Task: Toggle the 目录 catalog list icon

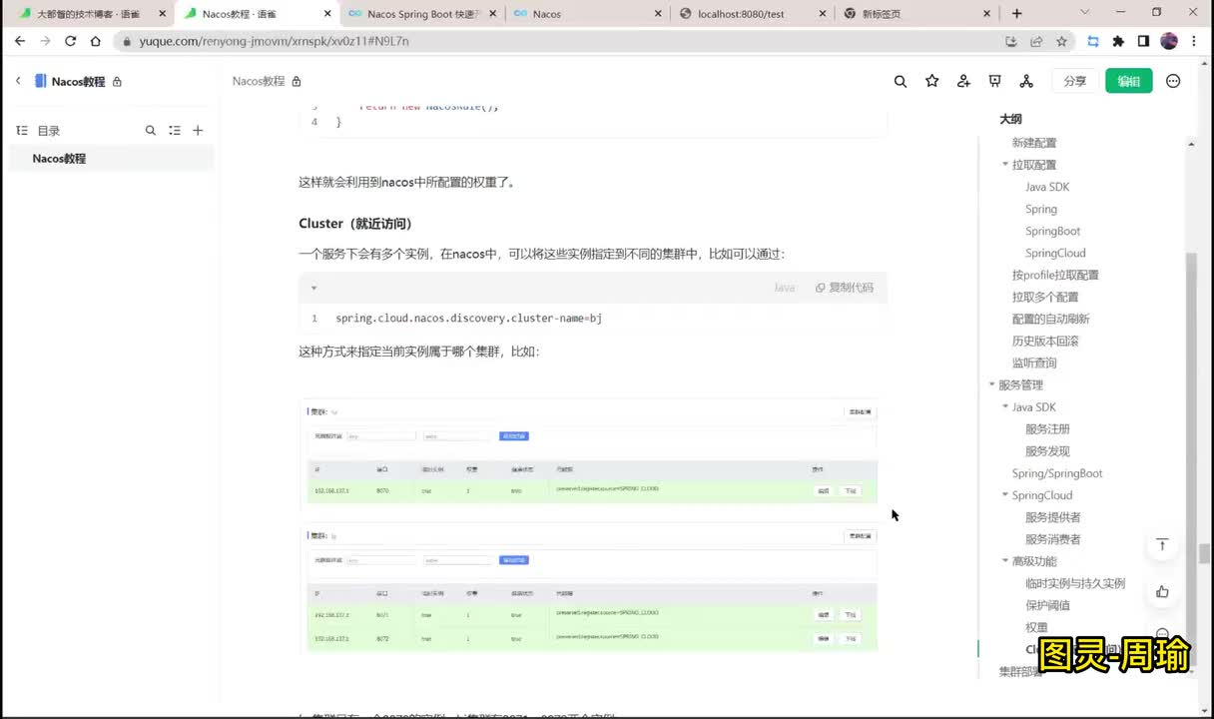Action: pyautogui.click(x=22, y=131)
